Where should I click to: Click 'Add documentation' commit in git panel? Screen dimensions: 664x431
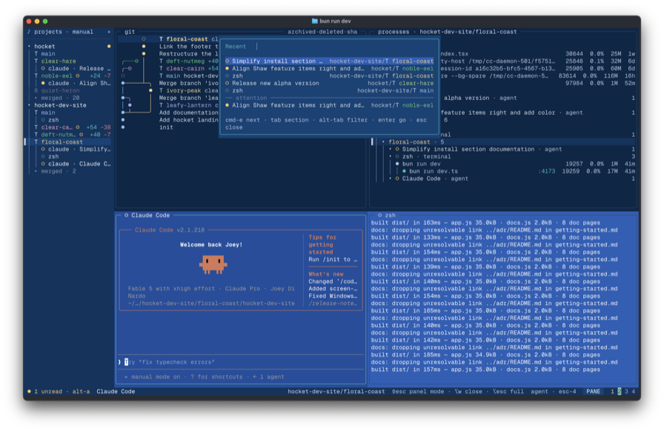[x=188, y=113]
